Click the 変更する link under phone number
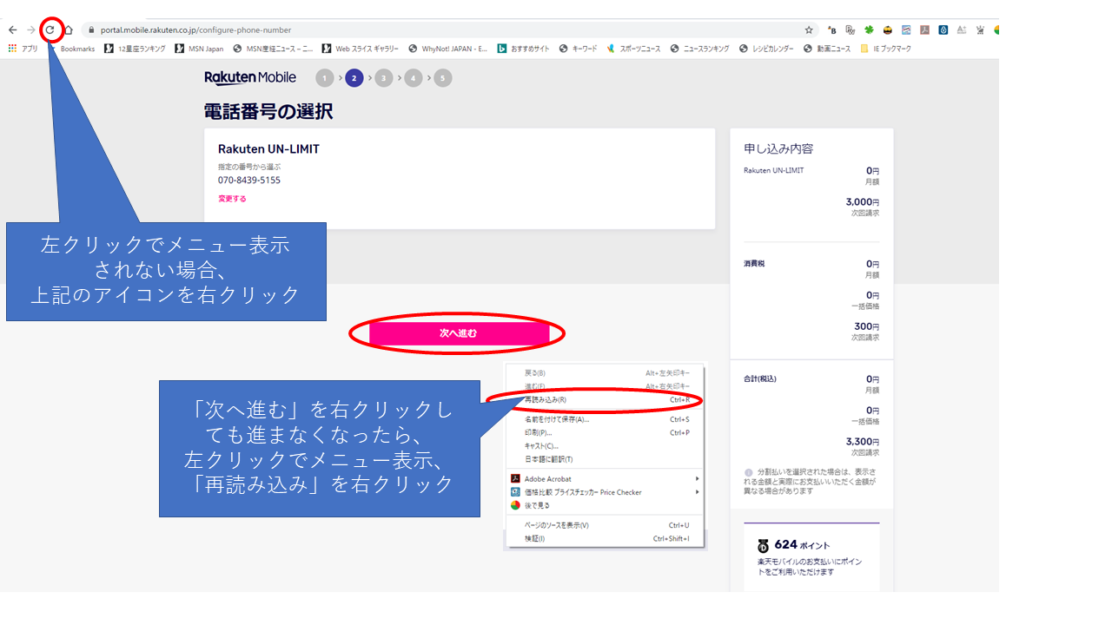 232,199
